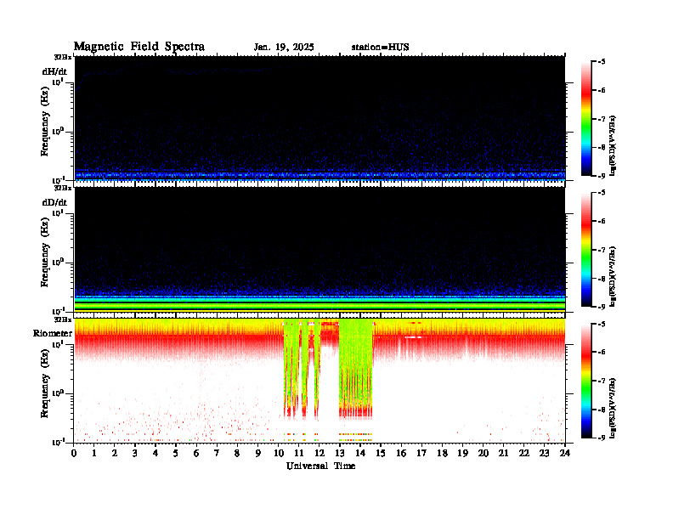Click the '-7' value on dH/dt colorbar
Viewport: 673px width, 520px height.
coord(602,119)
